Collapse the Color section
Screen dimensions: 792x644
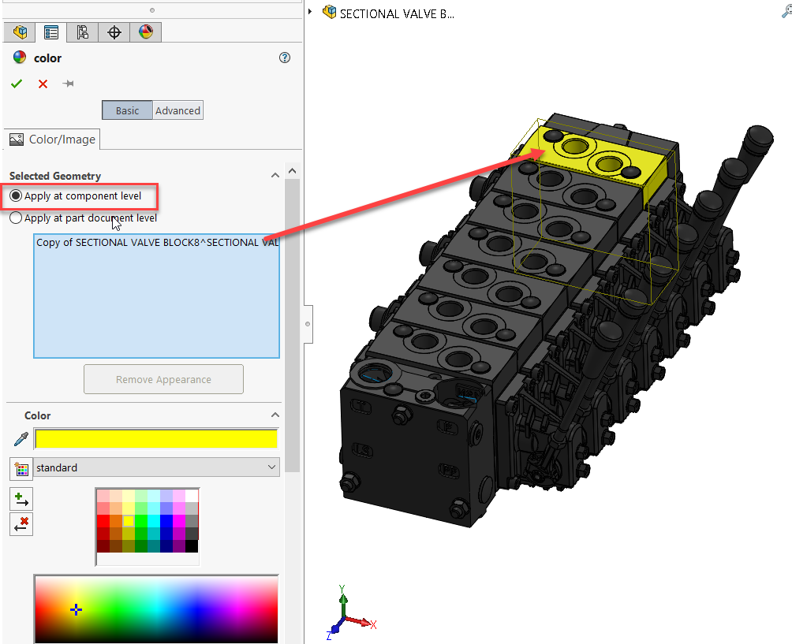coord(275,415)
